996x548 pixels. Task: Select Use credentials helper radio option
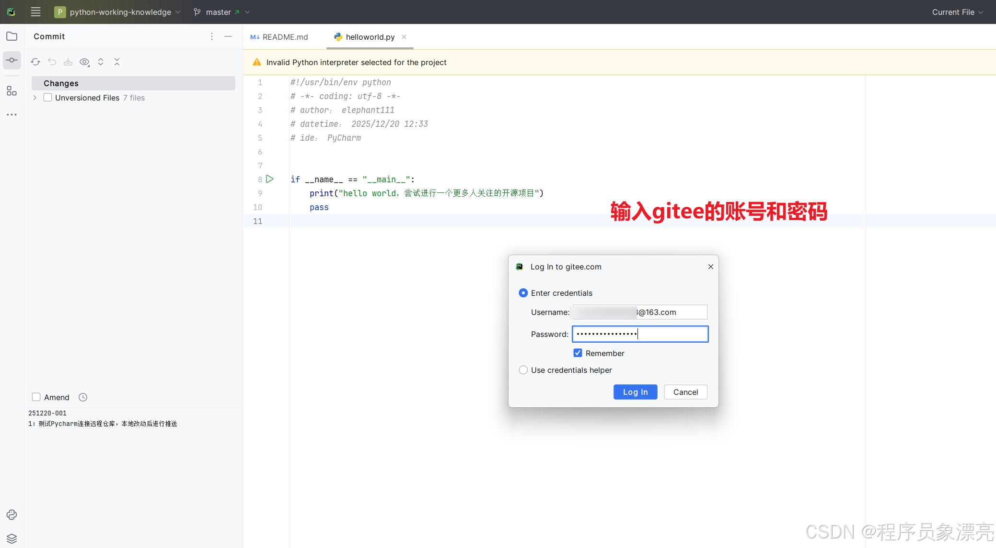(523, 370)
